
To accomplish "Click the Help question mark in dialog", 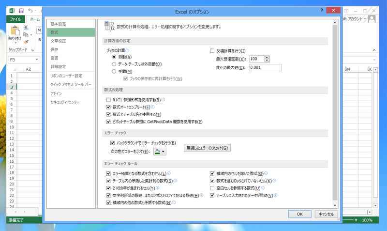I will [x=322, y=10].
